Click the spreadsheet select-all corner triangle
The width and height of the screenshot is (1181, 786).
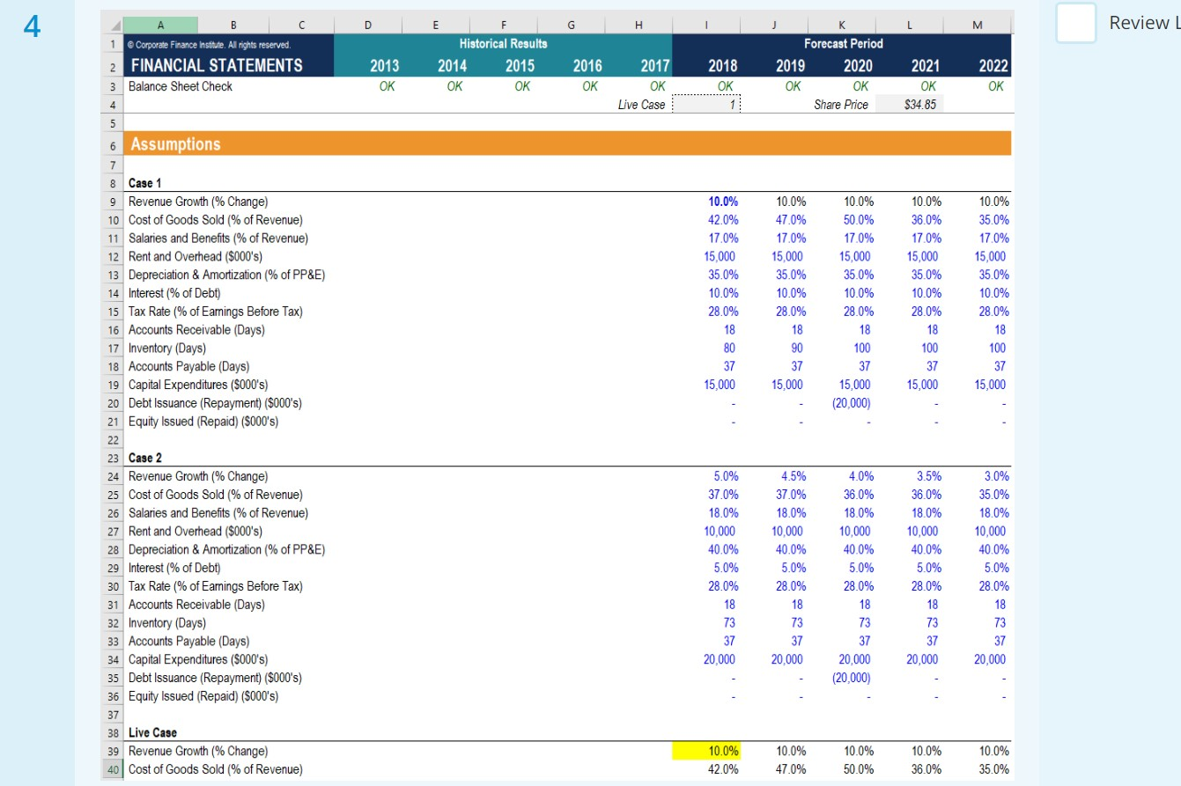[x=114, y=27]
